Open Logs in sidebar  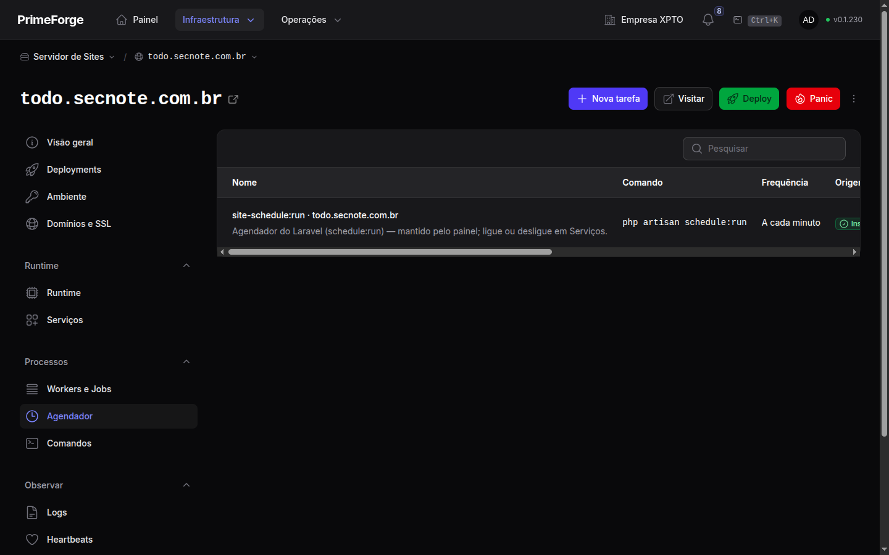[109, 512]
